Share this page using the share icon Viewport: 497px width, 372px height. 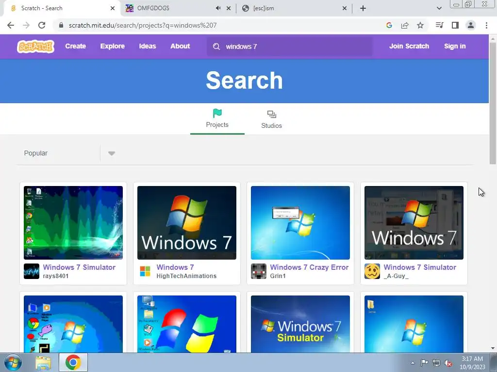coord(405,25)
